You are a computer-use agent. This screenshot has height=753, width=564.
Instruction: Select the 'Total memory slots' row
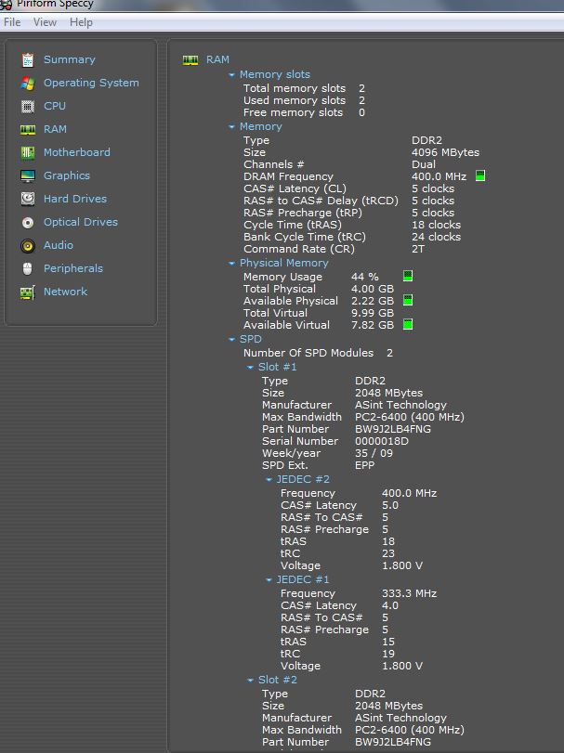tap(304, 88)
